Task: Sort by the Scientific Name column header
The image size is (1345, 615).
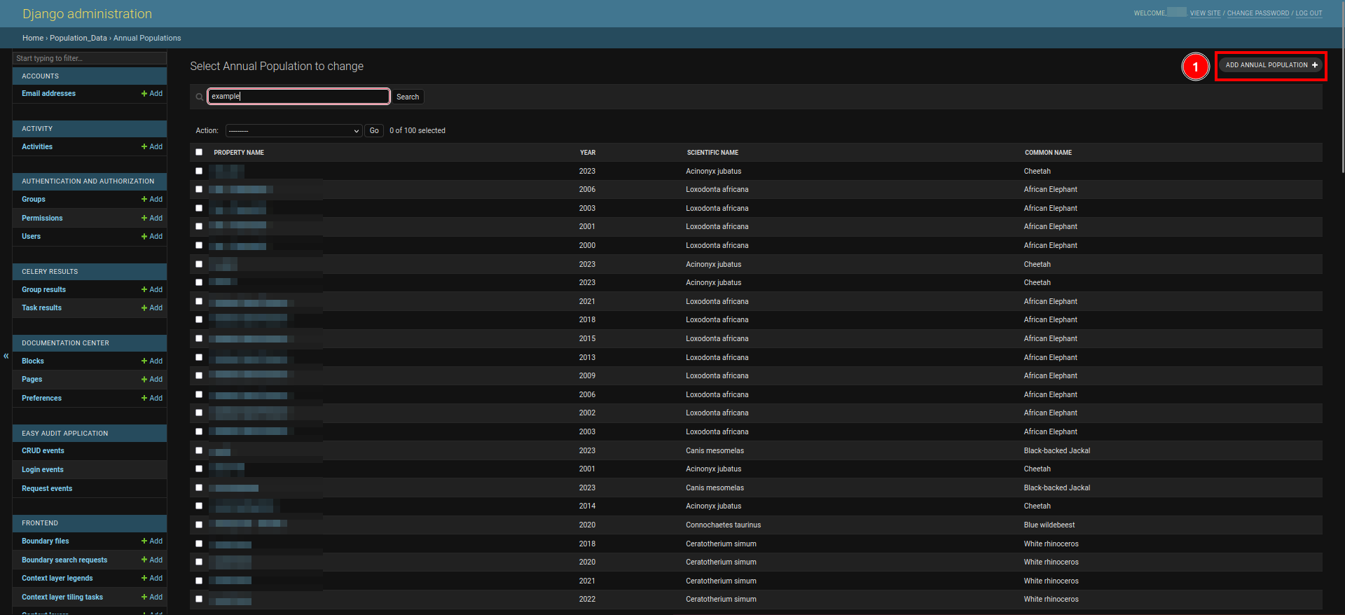Action: click(712, 152)
